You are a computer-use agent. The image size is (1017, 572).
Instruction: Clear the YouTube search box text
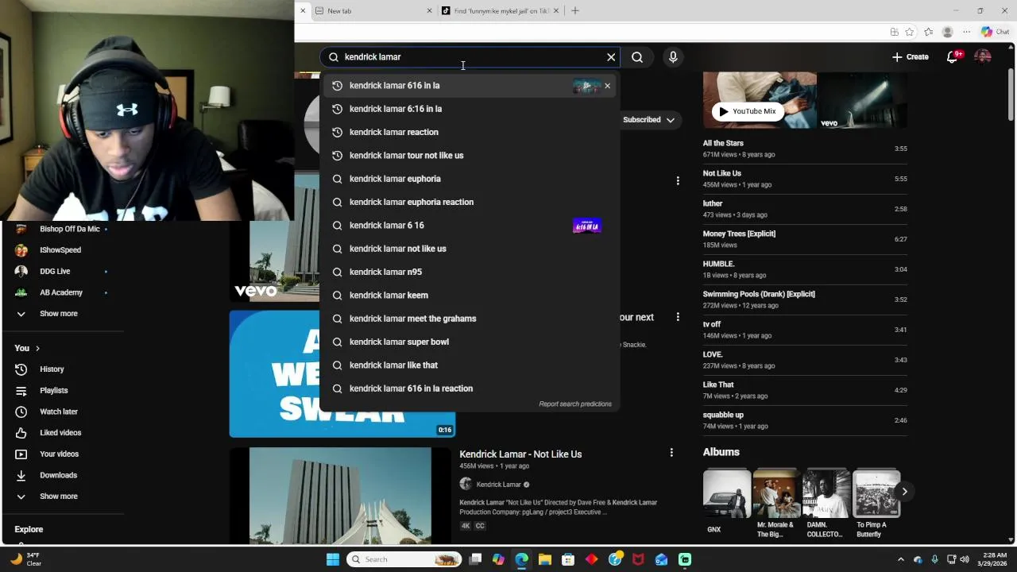coord(611,57)
